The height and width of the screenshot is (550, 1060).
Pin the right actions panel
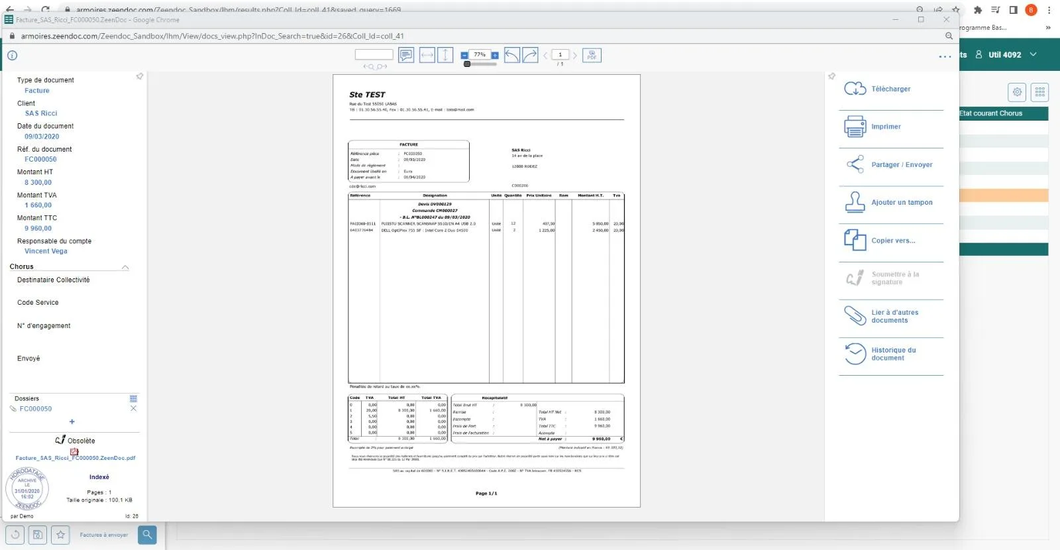832,76
